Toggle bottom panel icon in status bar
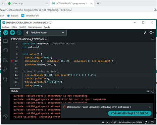 (x=152, y=122)
